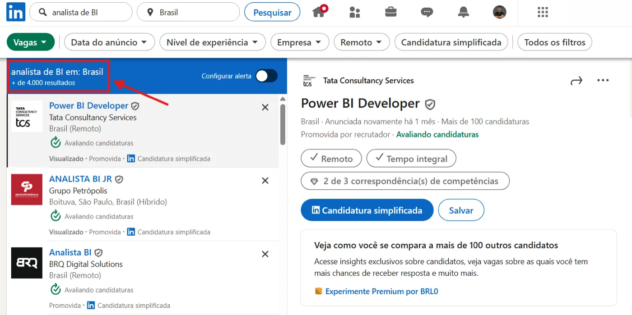The height and width of the screenshot is (315, 632).
Task: Apply the Candidatura simplificada filter
Action: [451, 42]
